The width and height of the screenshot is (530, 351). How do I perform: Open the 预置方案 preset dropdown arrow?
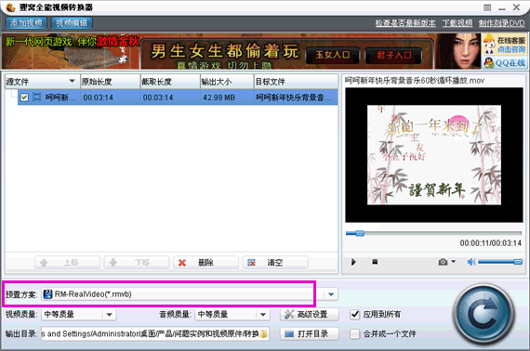click(x=331, y=294)
